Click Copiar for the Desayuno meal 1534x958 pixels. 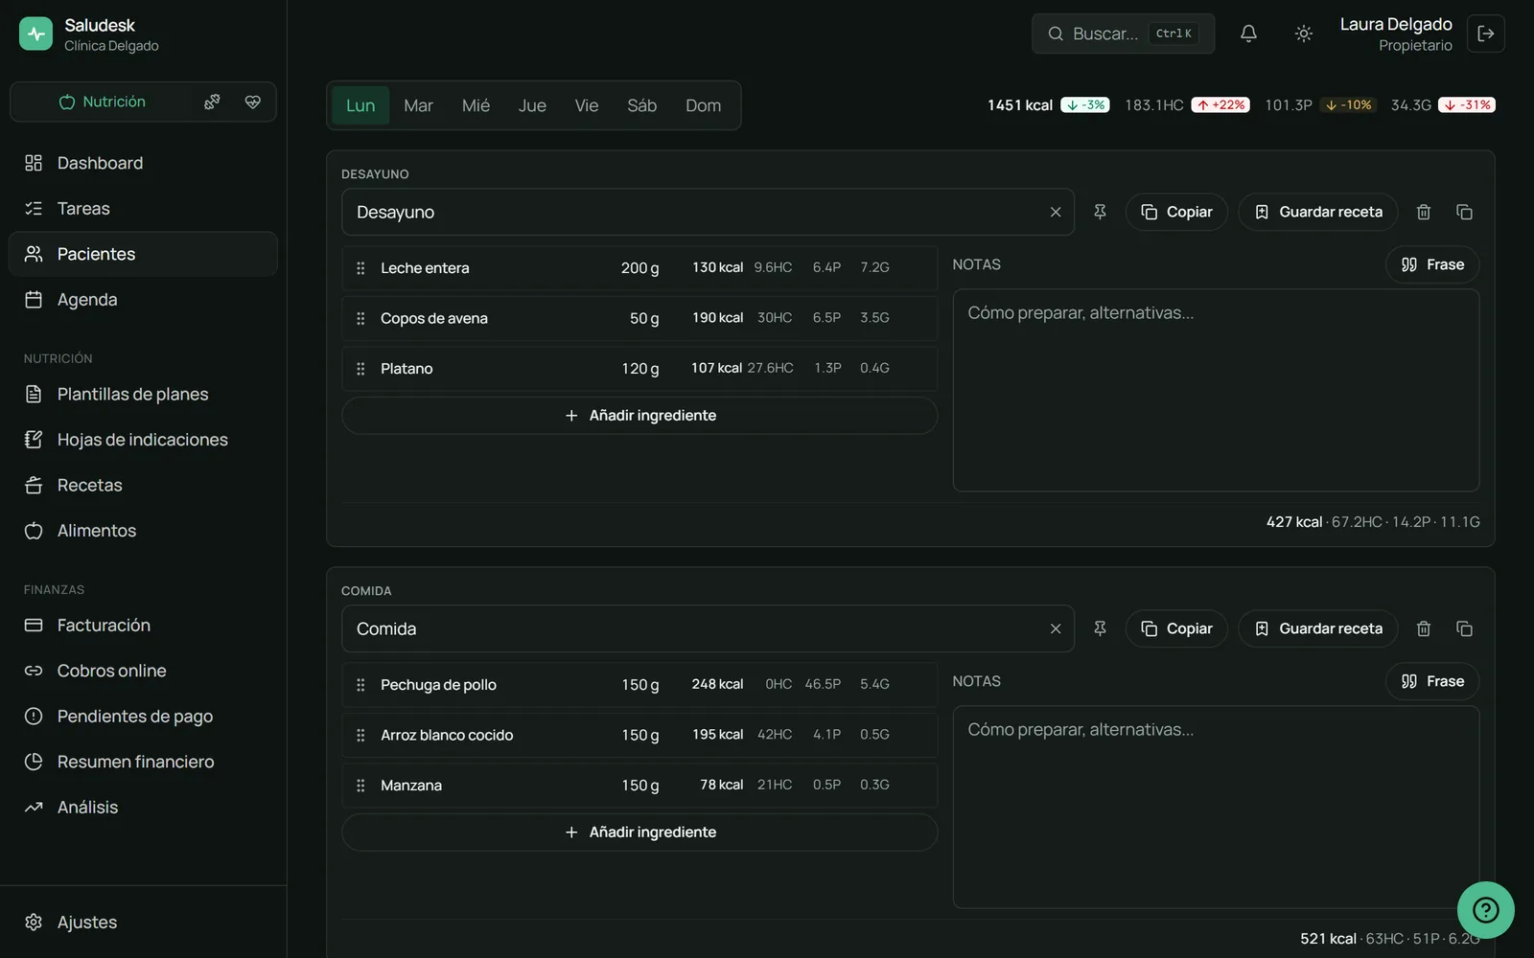pyautogui.click(x=1176, y=212)
